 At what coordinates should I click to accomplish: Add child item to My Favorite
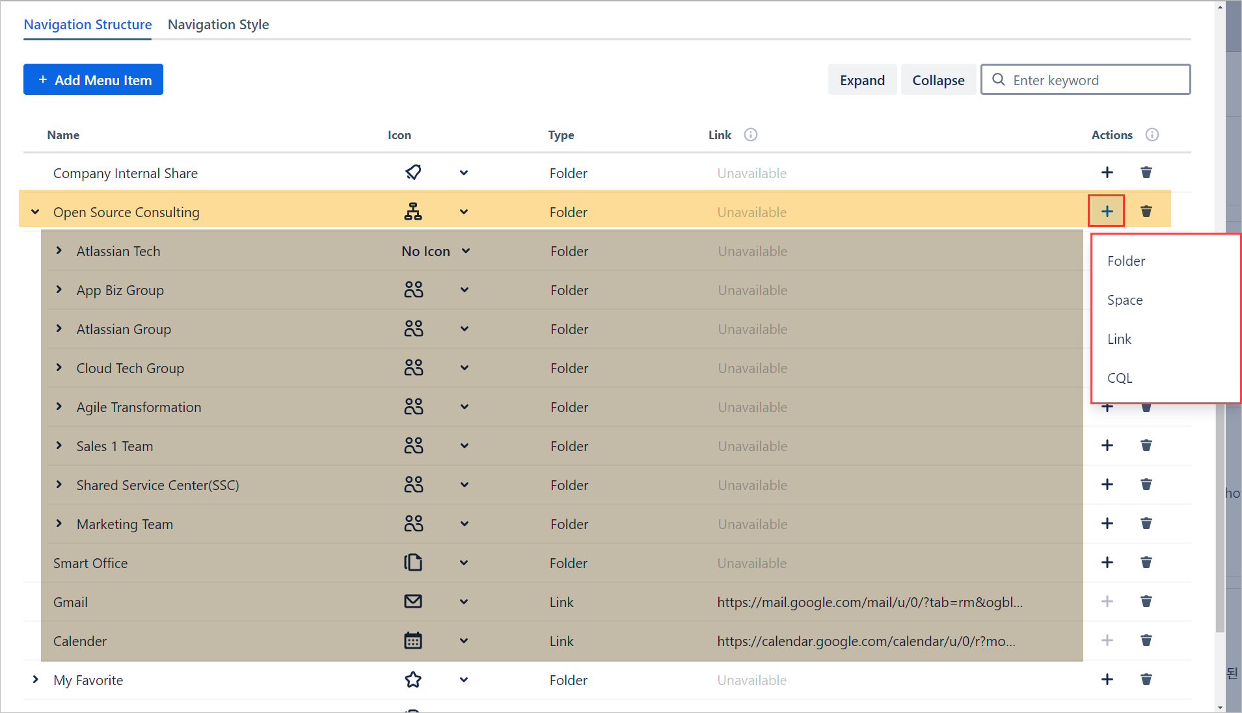click(1107, 679)
